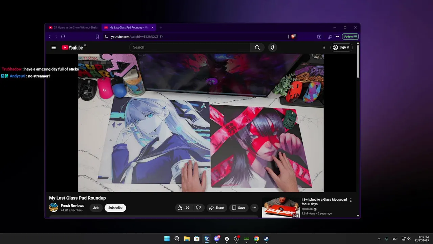Switch the ESP input language
This screenshot has width=433, height=244.
point(395,239)
